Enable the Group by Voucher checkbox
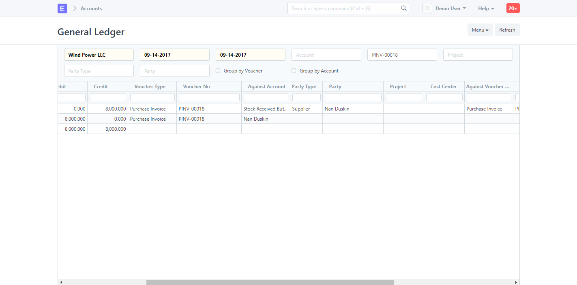Screen dimensions: 577x285 218,70
